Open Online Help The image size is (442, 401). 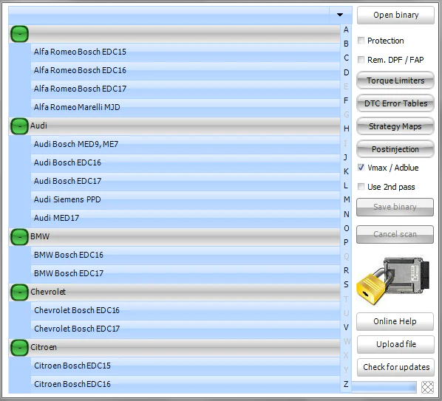click(395, 321)
